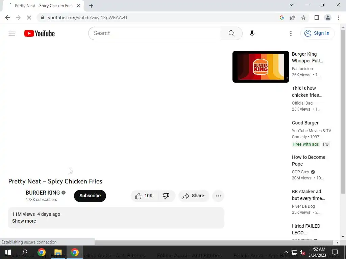
Task: Click the 'Free with ads' badge
Action: 306,144
